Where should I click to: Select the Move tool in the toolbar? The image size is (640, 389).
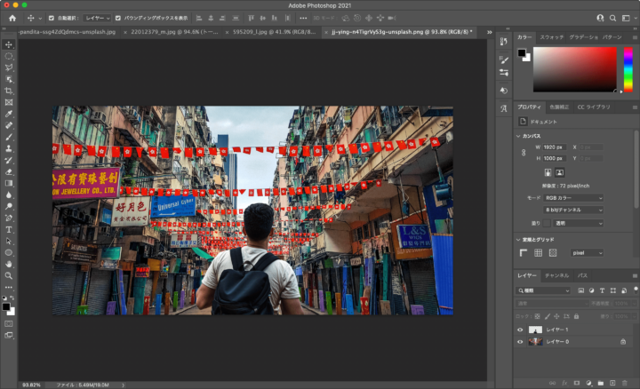point(9,44)
